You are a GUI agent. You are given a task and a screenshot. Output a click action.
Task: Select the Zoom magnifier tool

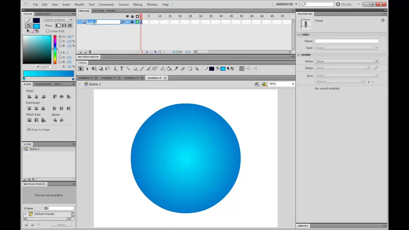(197, 68)
